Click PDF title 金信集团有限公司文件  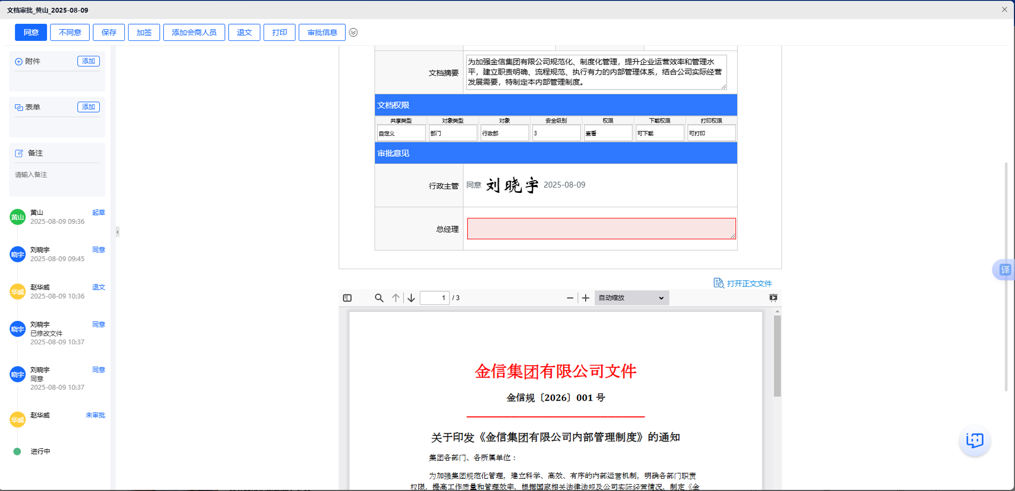coord(555,371)
